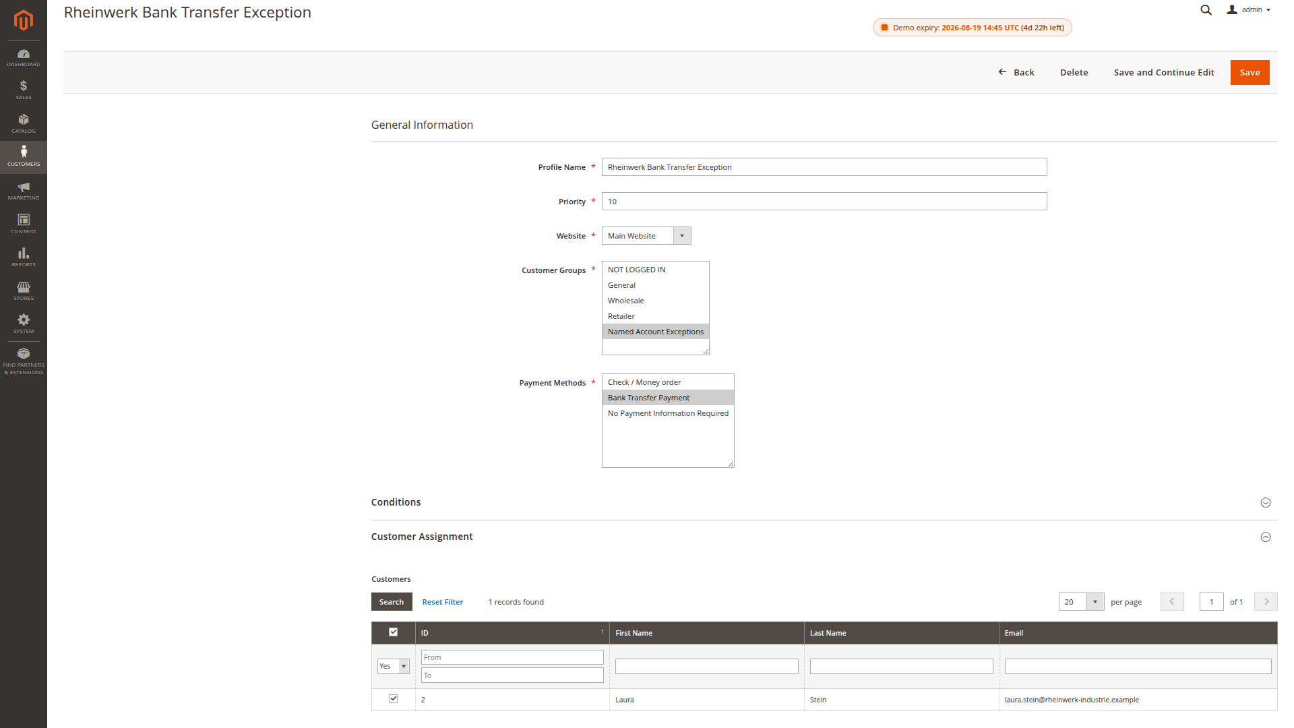
Task: Click the Reset Filter link
Action: (443, 602)
